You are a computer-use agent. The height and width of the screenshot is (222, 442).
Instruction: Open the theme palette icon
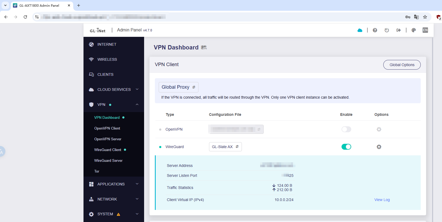tap(414, 30)
